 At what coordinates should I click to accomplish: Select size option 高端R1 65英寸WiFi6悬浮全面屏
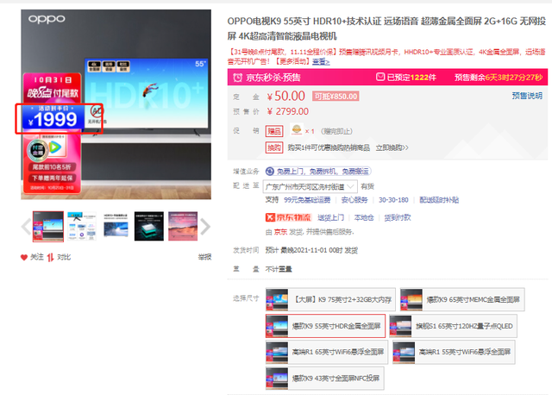[327, 352]
